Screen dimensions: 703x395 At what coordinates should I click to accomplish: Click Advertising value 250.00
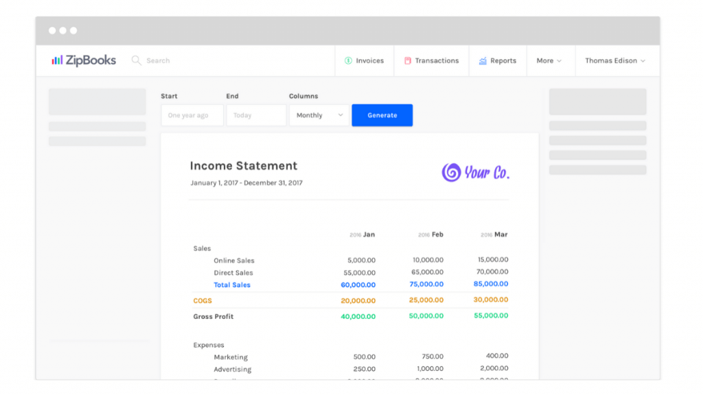tap(364, 369)
